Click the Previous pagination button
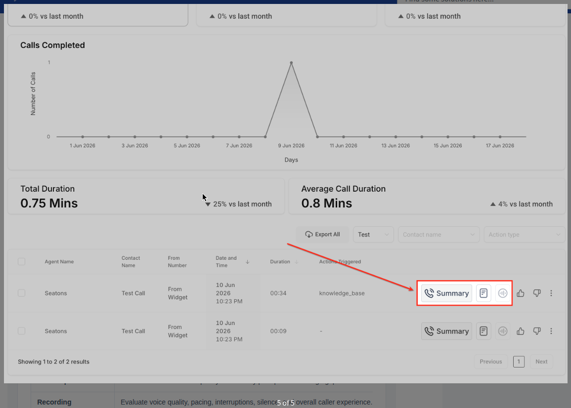 [x=490, y=362]
